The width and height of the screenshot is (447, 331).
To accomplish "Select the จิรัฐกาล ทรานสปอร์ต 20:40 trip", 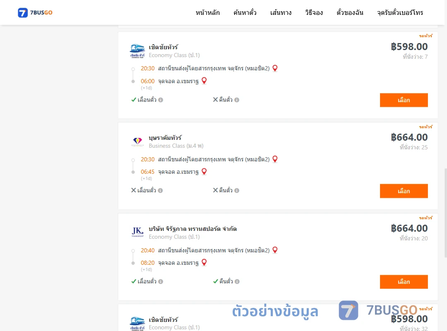I will (404, 282).
